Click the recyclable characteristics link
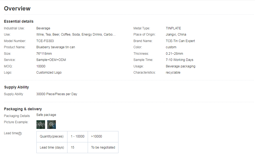Viewport: 255px width, 158px height. (173, 72)
